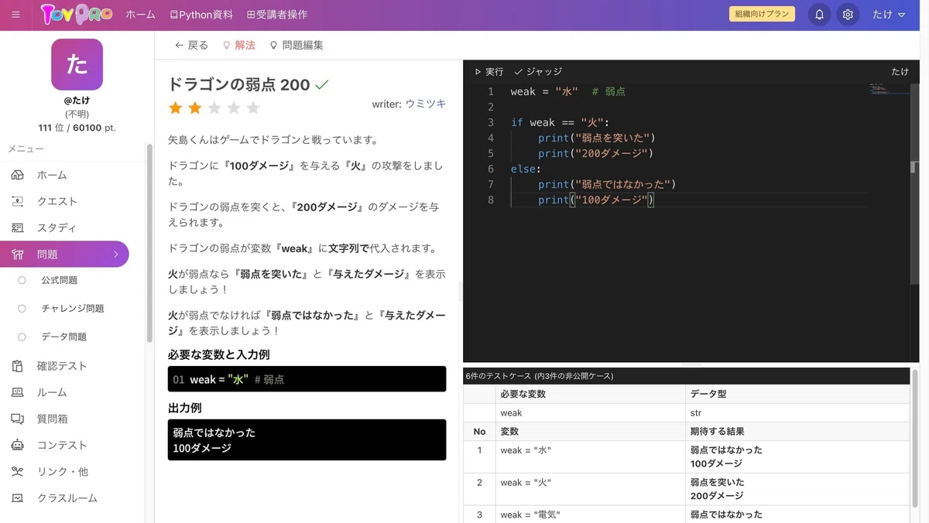The height and width of the screenshot is (523, 929).
Task: Open the 解法 tab
Action: pos(238,46)
